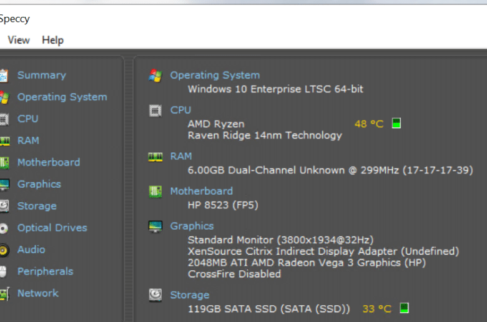Click the Operating System heading link in summary

(x=215, y=75)
